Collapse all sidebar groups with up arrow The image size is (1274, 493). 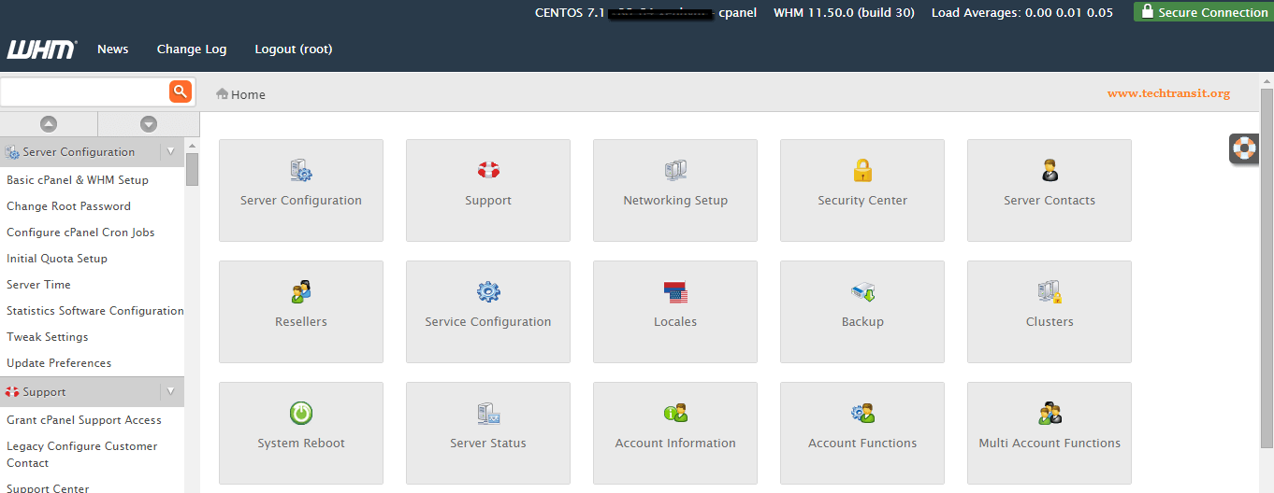pyautogui.click(x=49, y=123)
